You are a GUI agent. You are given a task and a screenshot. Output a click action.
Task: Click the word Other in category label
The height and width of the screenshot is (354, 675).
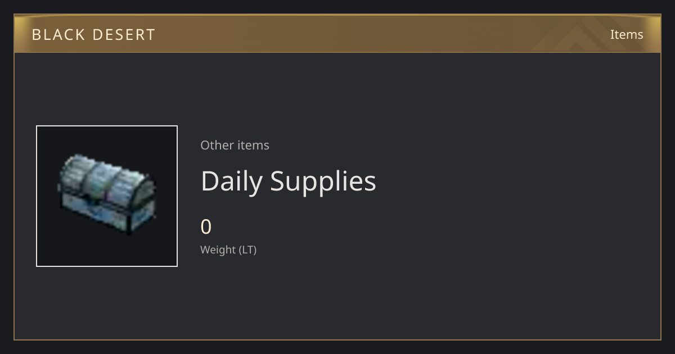point(217,145)
